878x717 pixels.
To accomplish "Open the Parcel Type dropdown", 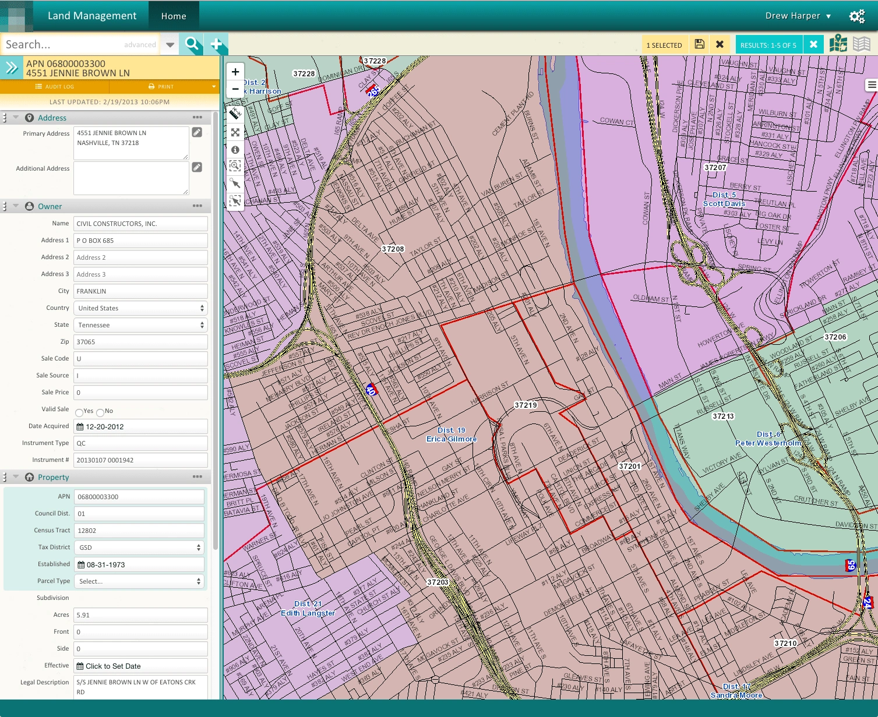I will 139,581.
